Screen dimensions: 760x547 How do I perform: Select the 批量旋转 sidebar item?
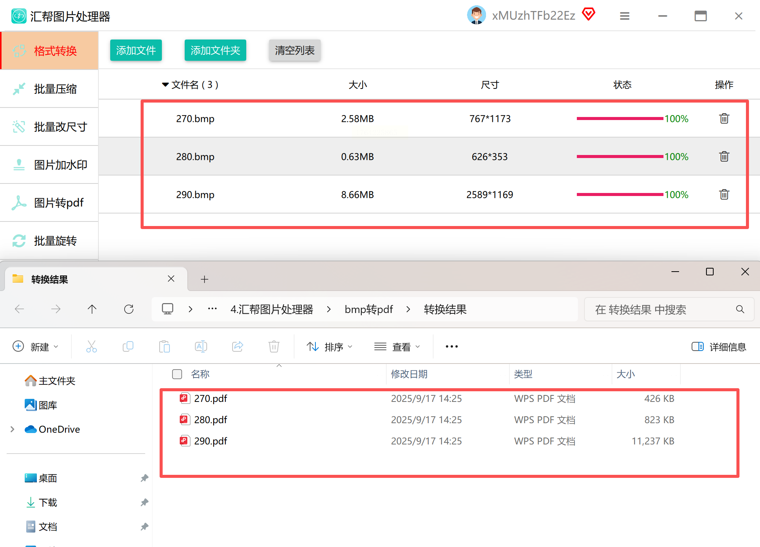49,241
